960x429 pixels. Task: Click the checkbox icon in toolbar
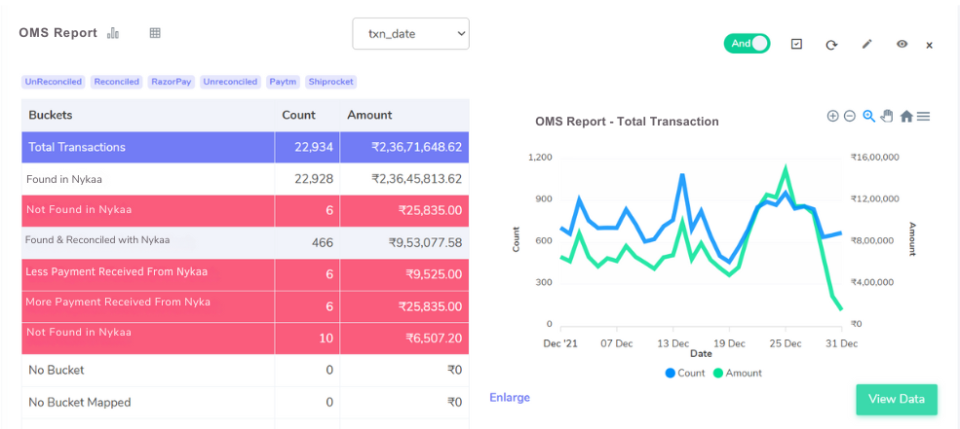tap(796, 45)
